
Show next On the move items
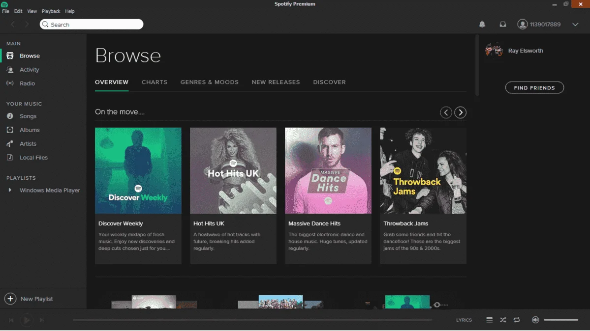click(460, 112)
